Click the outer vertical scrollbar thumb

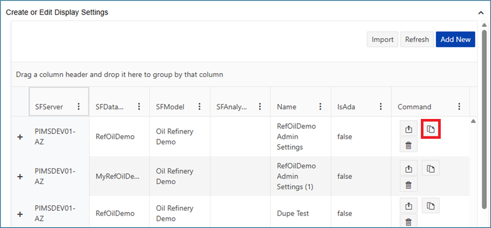(x=484, y=115)
